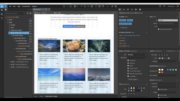Viewport: 180px width, 101px height.
Task: Check the Empty placeholder checkbox
Action: pyautogui.click(x=159, y=29)
